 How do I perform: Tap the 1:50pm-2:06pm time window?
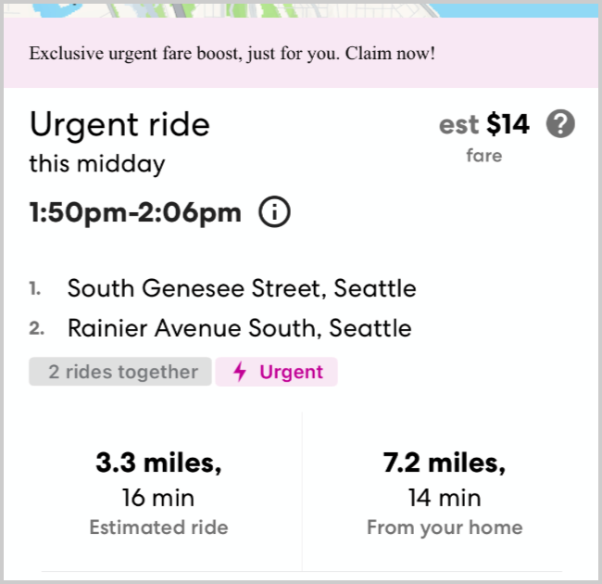(x=135, y=212)
